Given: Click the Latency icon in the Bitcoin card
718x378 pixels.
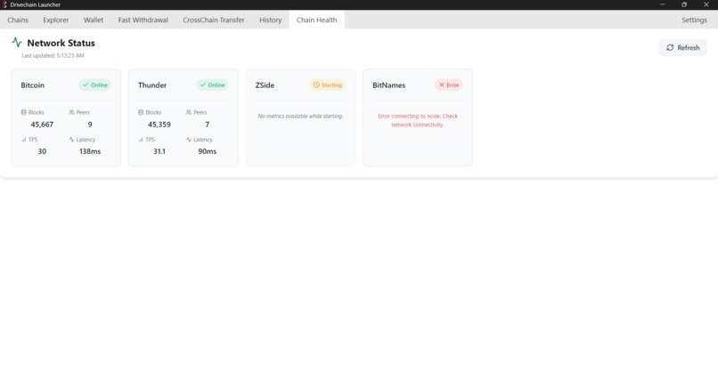Looking at the screenshot, I should pos(71,140).
